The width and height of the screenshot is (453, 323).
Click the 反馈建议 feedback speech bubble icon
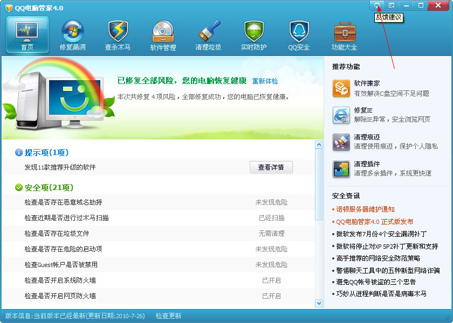click(377, 5)
